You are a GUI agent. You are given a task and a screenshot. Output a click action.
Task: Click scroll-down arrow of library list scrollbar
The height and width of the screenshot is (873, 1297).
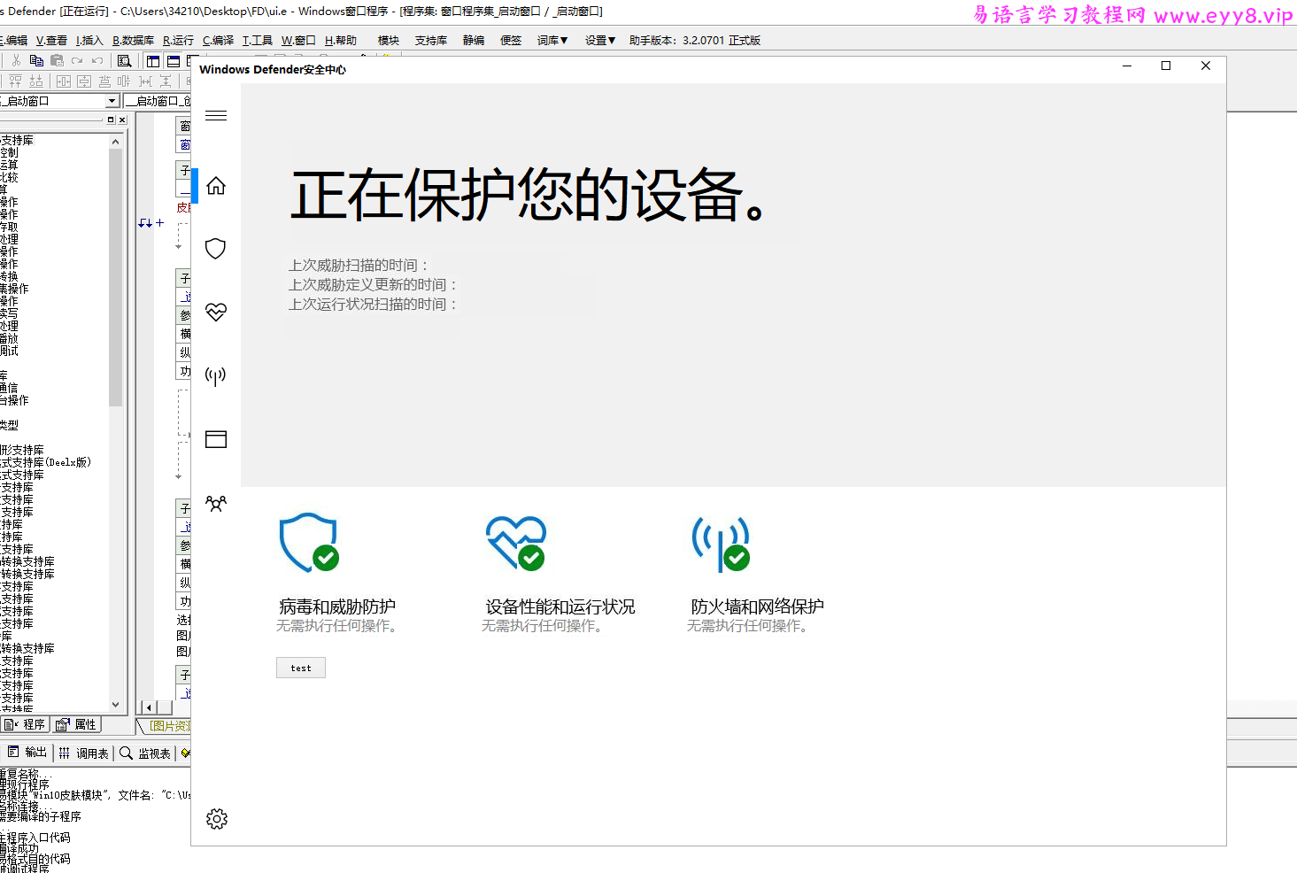coord(115,705)
